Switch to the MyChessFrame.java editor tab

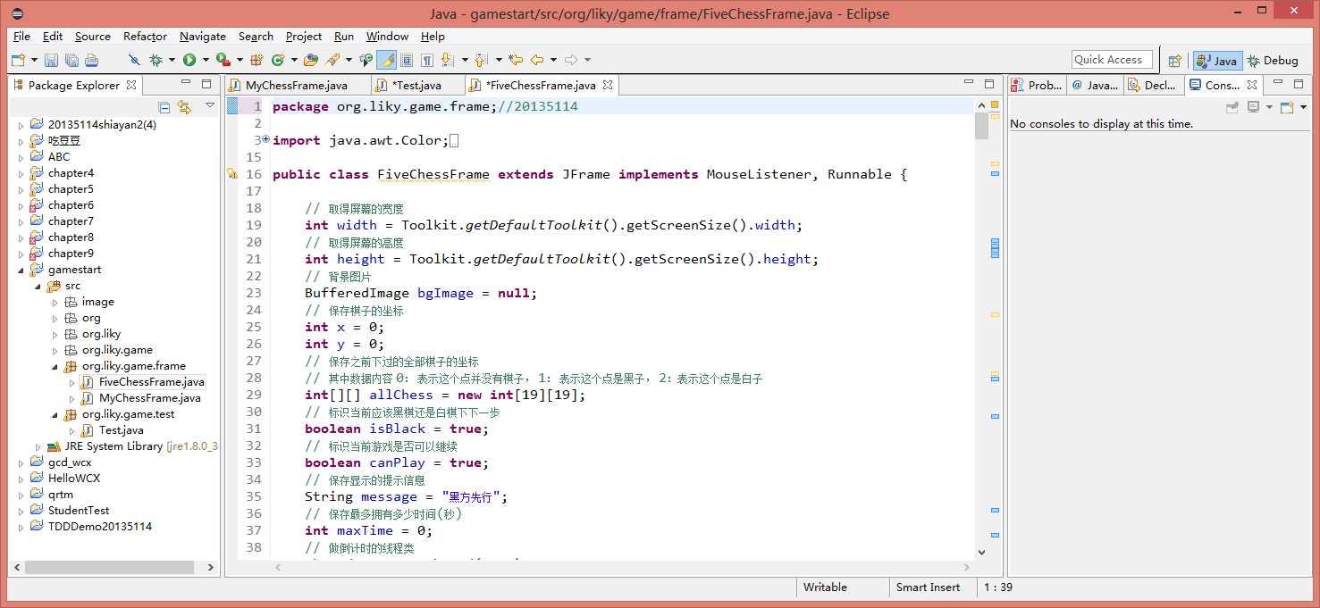point(297,86)
